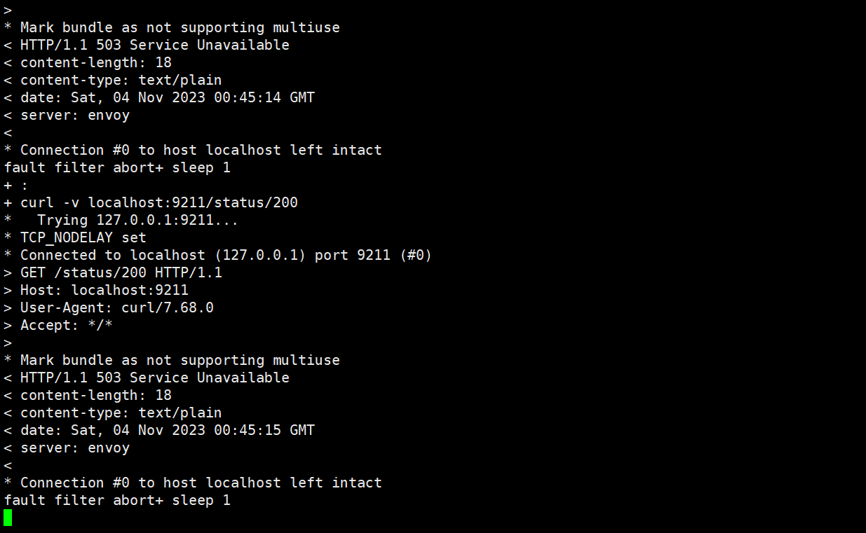This screenshot has width=866, height=533.
Task: Click the first server: envoy line
Action: pyautogui.click(x=67, y=115)
